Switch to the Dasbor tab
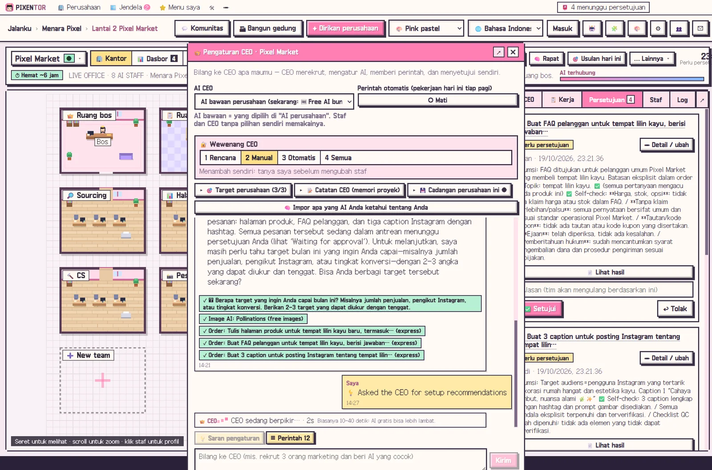Image resolution: width=712 pixels, height=470 pixels. click(157, 59)
